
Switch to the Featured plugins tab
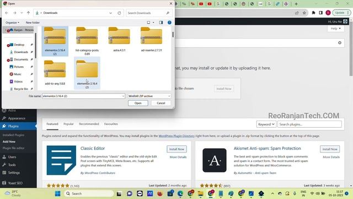52,124
